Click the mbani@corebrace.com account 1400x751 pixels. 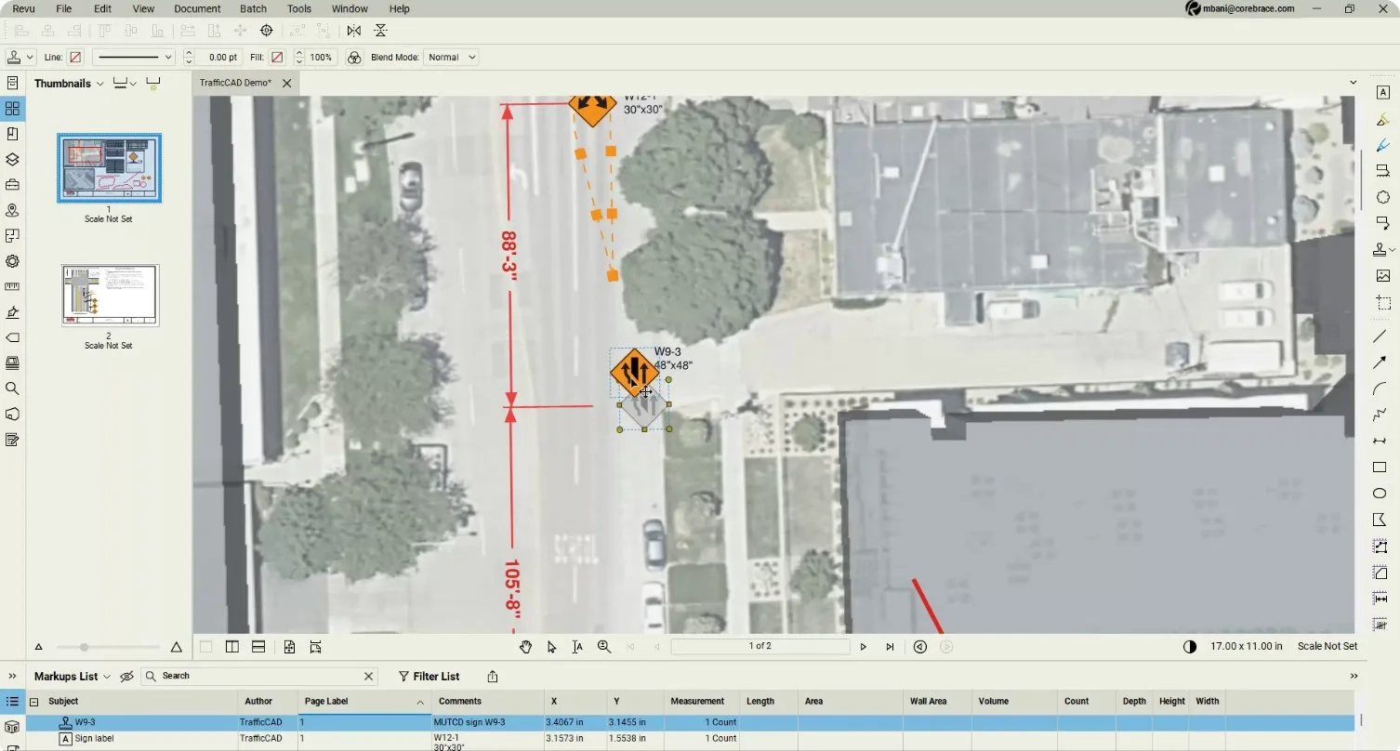tap(1240, 8)
